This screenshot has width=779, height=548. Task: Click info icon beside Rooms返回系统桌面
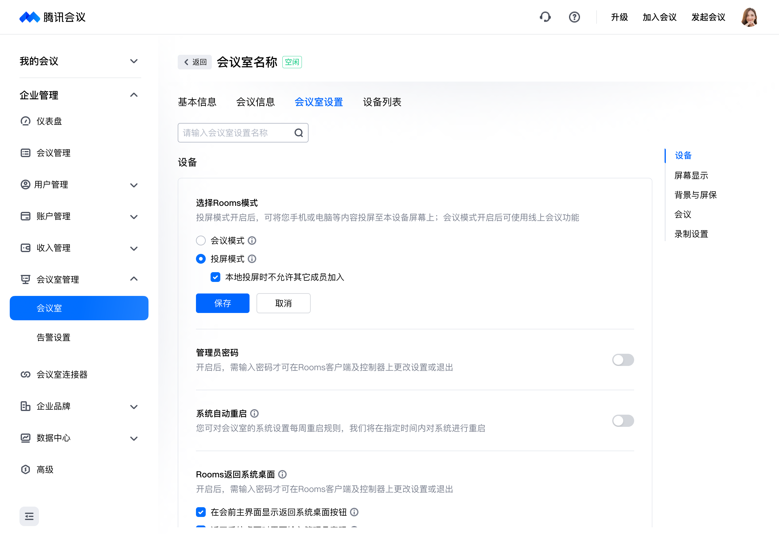(x=282, y=474)
